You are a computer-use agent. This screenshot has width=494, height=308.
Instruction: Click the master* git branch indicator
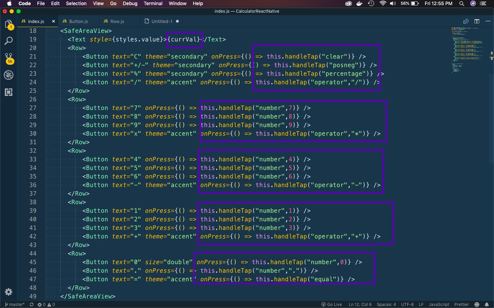15,304
